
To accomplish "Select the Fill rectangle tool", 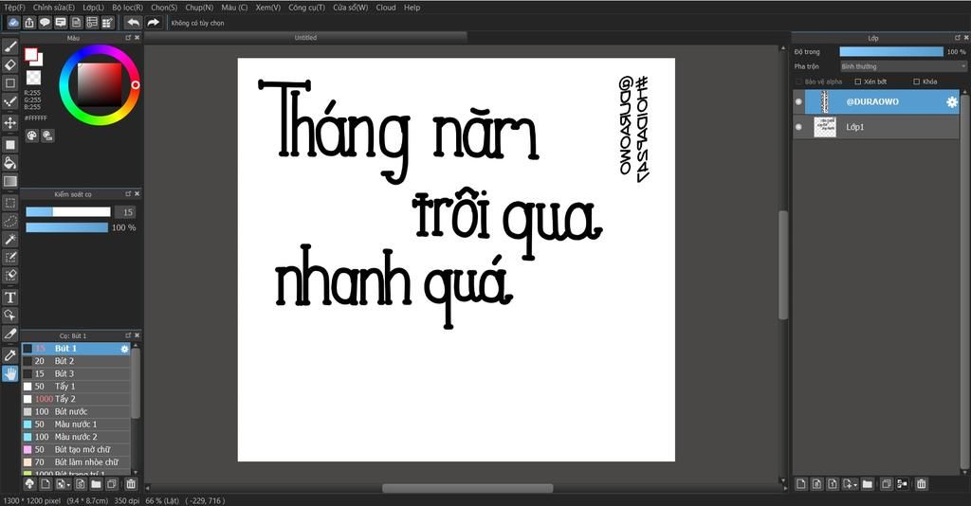I will click(9, 145).
